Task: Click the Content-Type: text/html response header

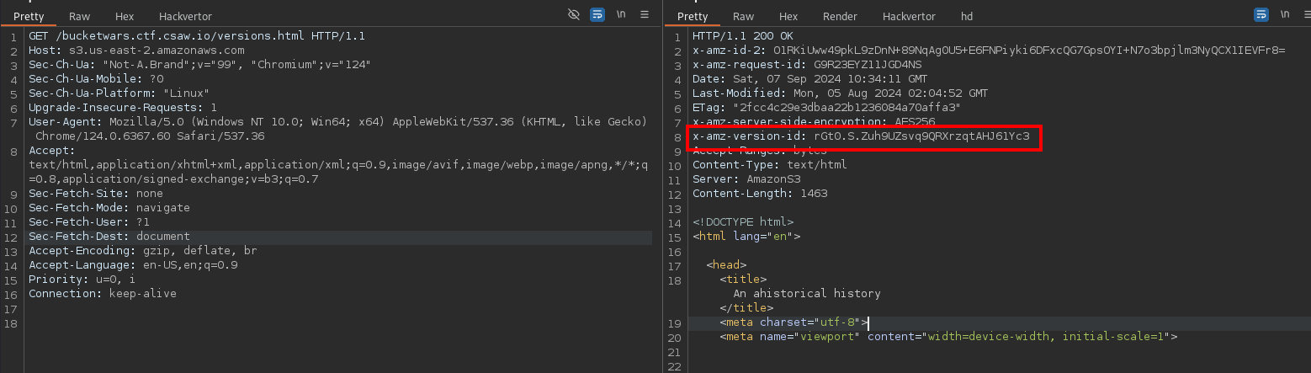Action: [770, 165]
